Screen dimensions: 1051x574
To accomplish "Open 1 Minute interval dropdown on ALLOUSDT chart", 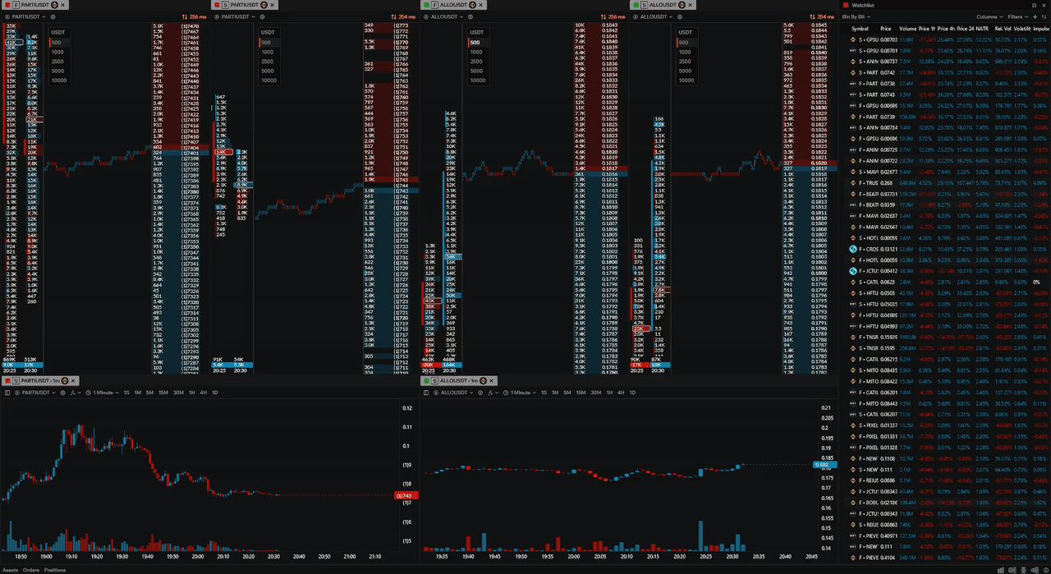I will click(520, 393).
